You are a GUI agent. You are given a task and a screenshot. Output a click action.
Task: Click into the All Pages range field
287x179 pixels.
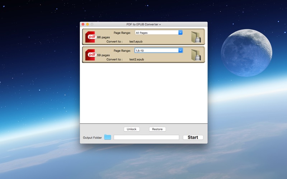click(x=157, y=33)
